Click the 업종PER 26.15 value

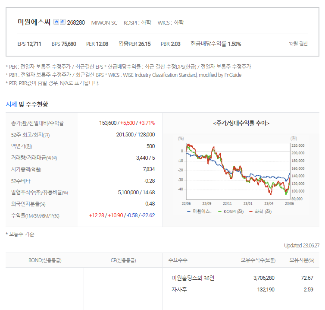click(x=134, y=44)
